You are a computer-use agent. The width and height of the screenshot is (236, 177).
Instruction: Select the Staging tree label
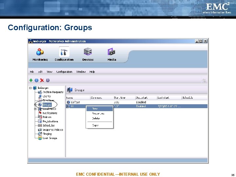coord(47,134)
